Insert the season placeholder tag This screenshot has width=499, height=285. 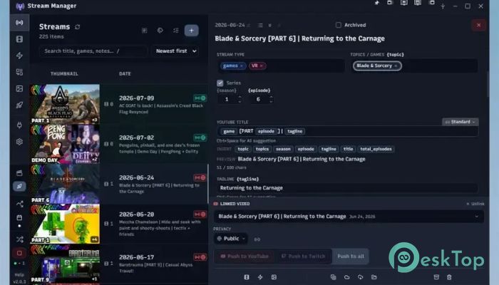tap(283, 149)
